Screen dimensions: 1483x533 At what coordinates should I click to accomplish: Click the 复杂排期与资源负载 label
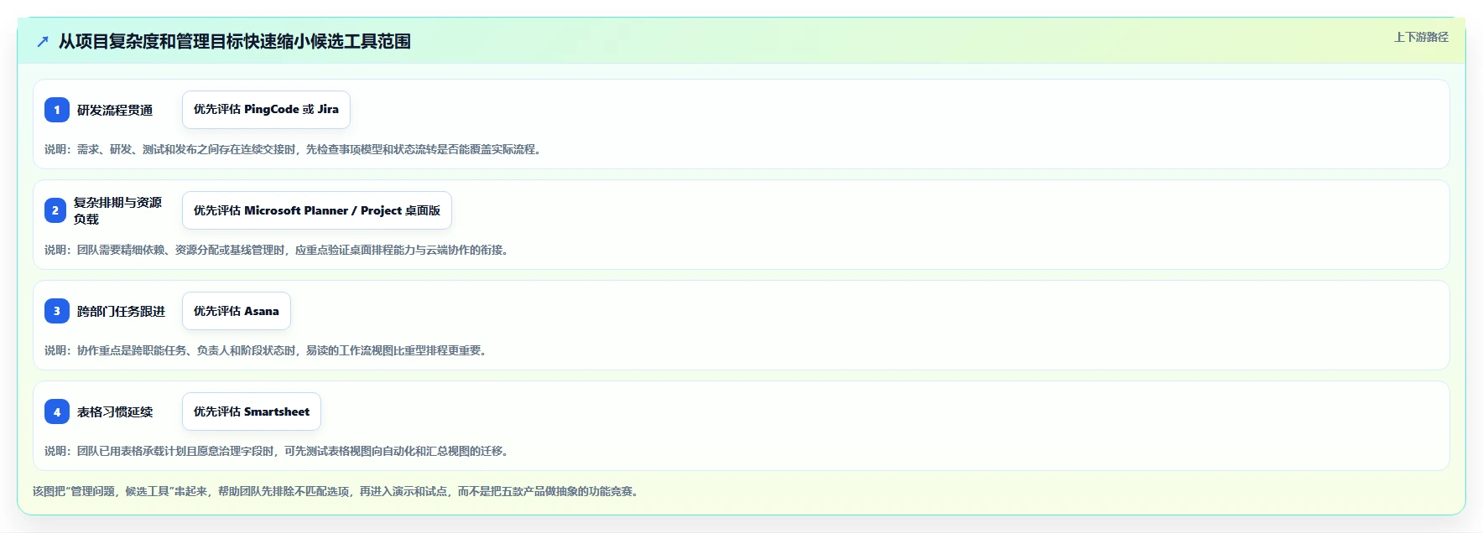click(x=117, y=210)
